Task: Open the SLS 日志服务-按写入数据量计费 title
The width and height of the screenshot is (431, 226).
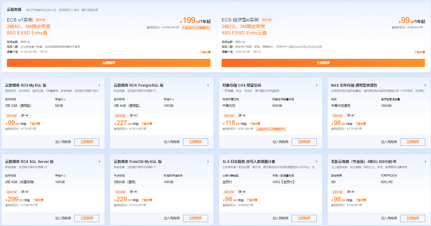Action: [249, 162]
